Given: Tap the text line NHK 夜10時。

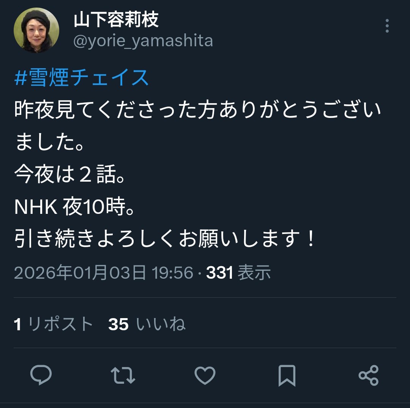Looking at the screenshot, I should [x=75, y=207].
